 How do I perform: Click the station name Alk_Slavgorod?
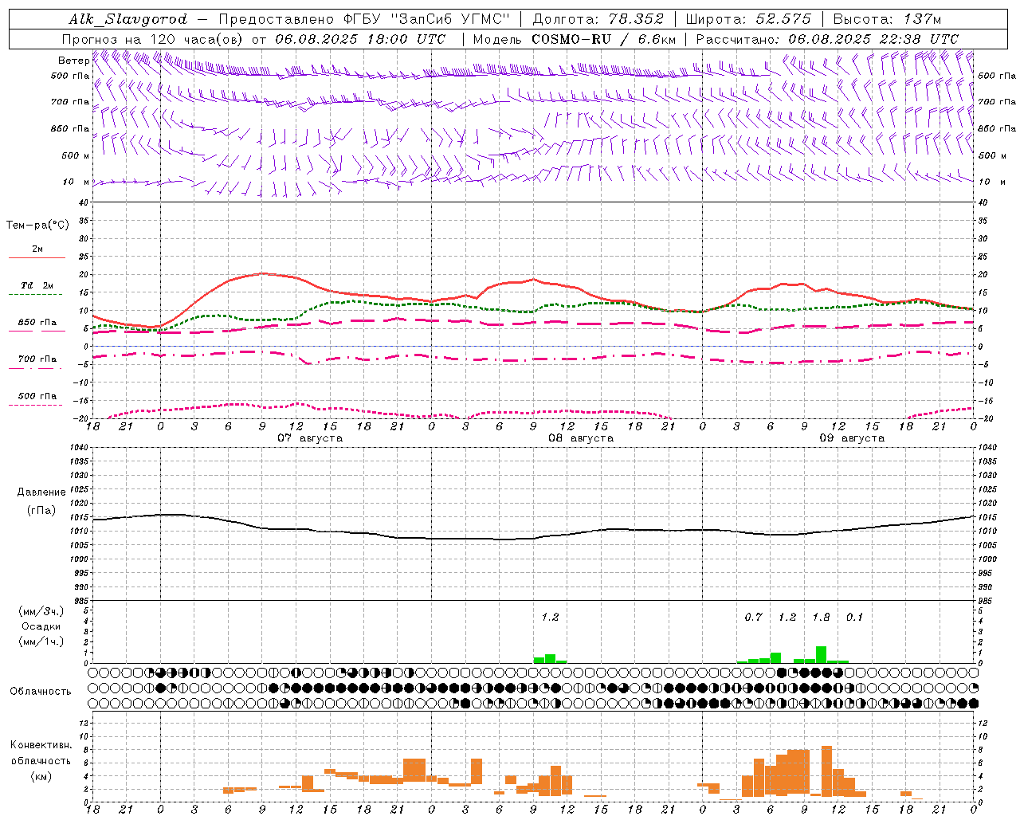pos(127,19)
